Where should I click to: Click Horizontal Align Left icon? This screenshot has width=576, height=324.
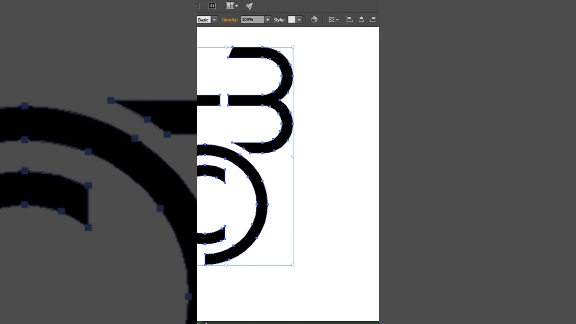click(349, 19)
